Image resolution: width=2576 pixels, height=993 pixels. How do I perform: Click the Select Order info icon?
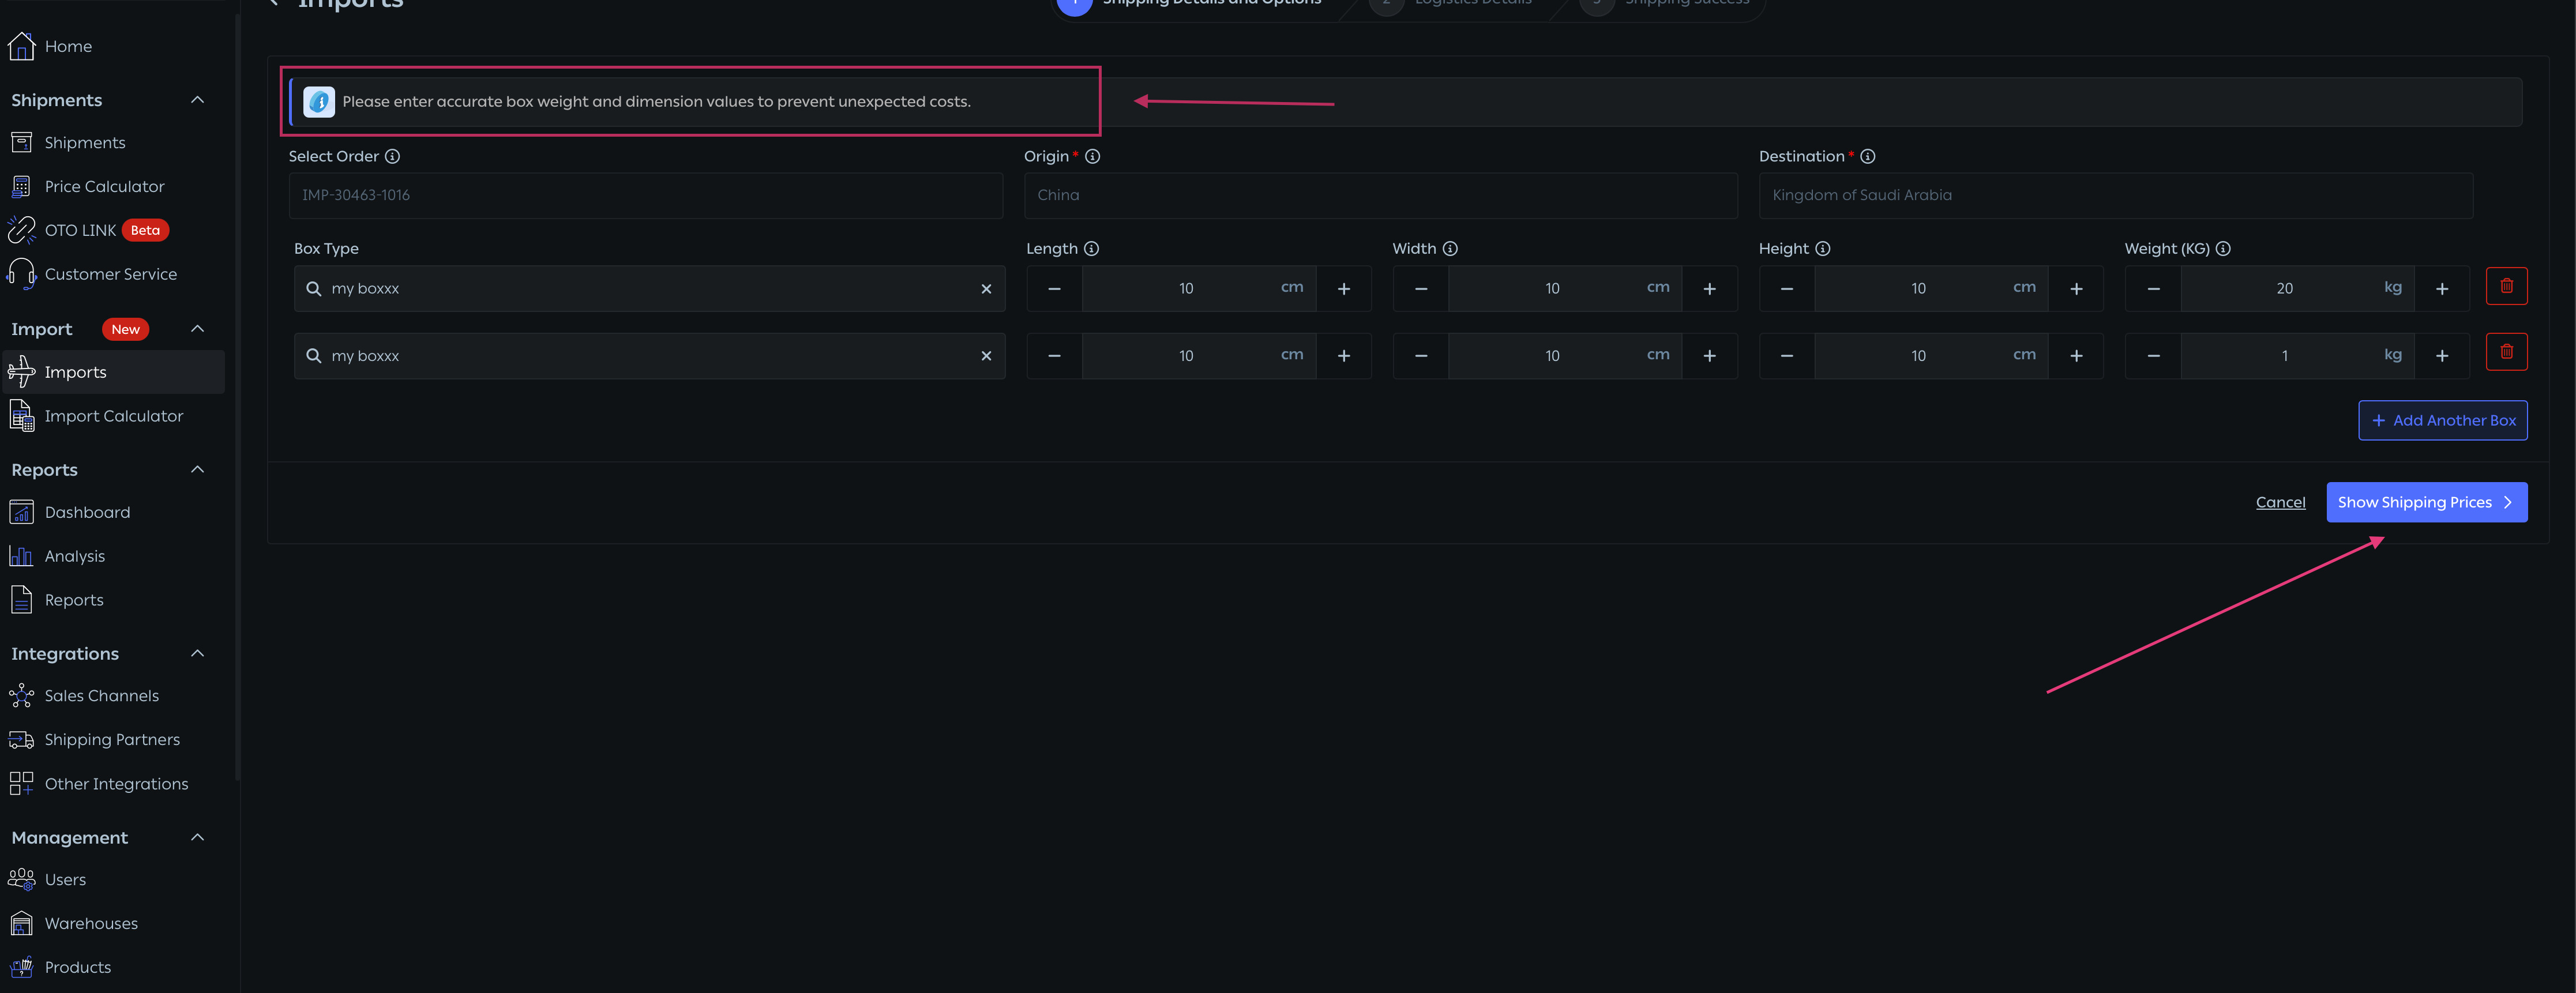(x=393, y=157)
